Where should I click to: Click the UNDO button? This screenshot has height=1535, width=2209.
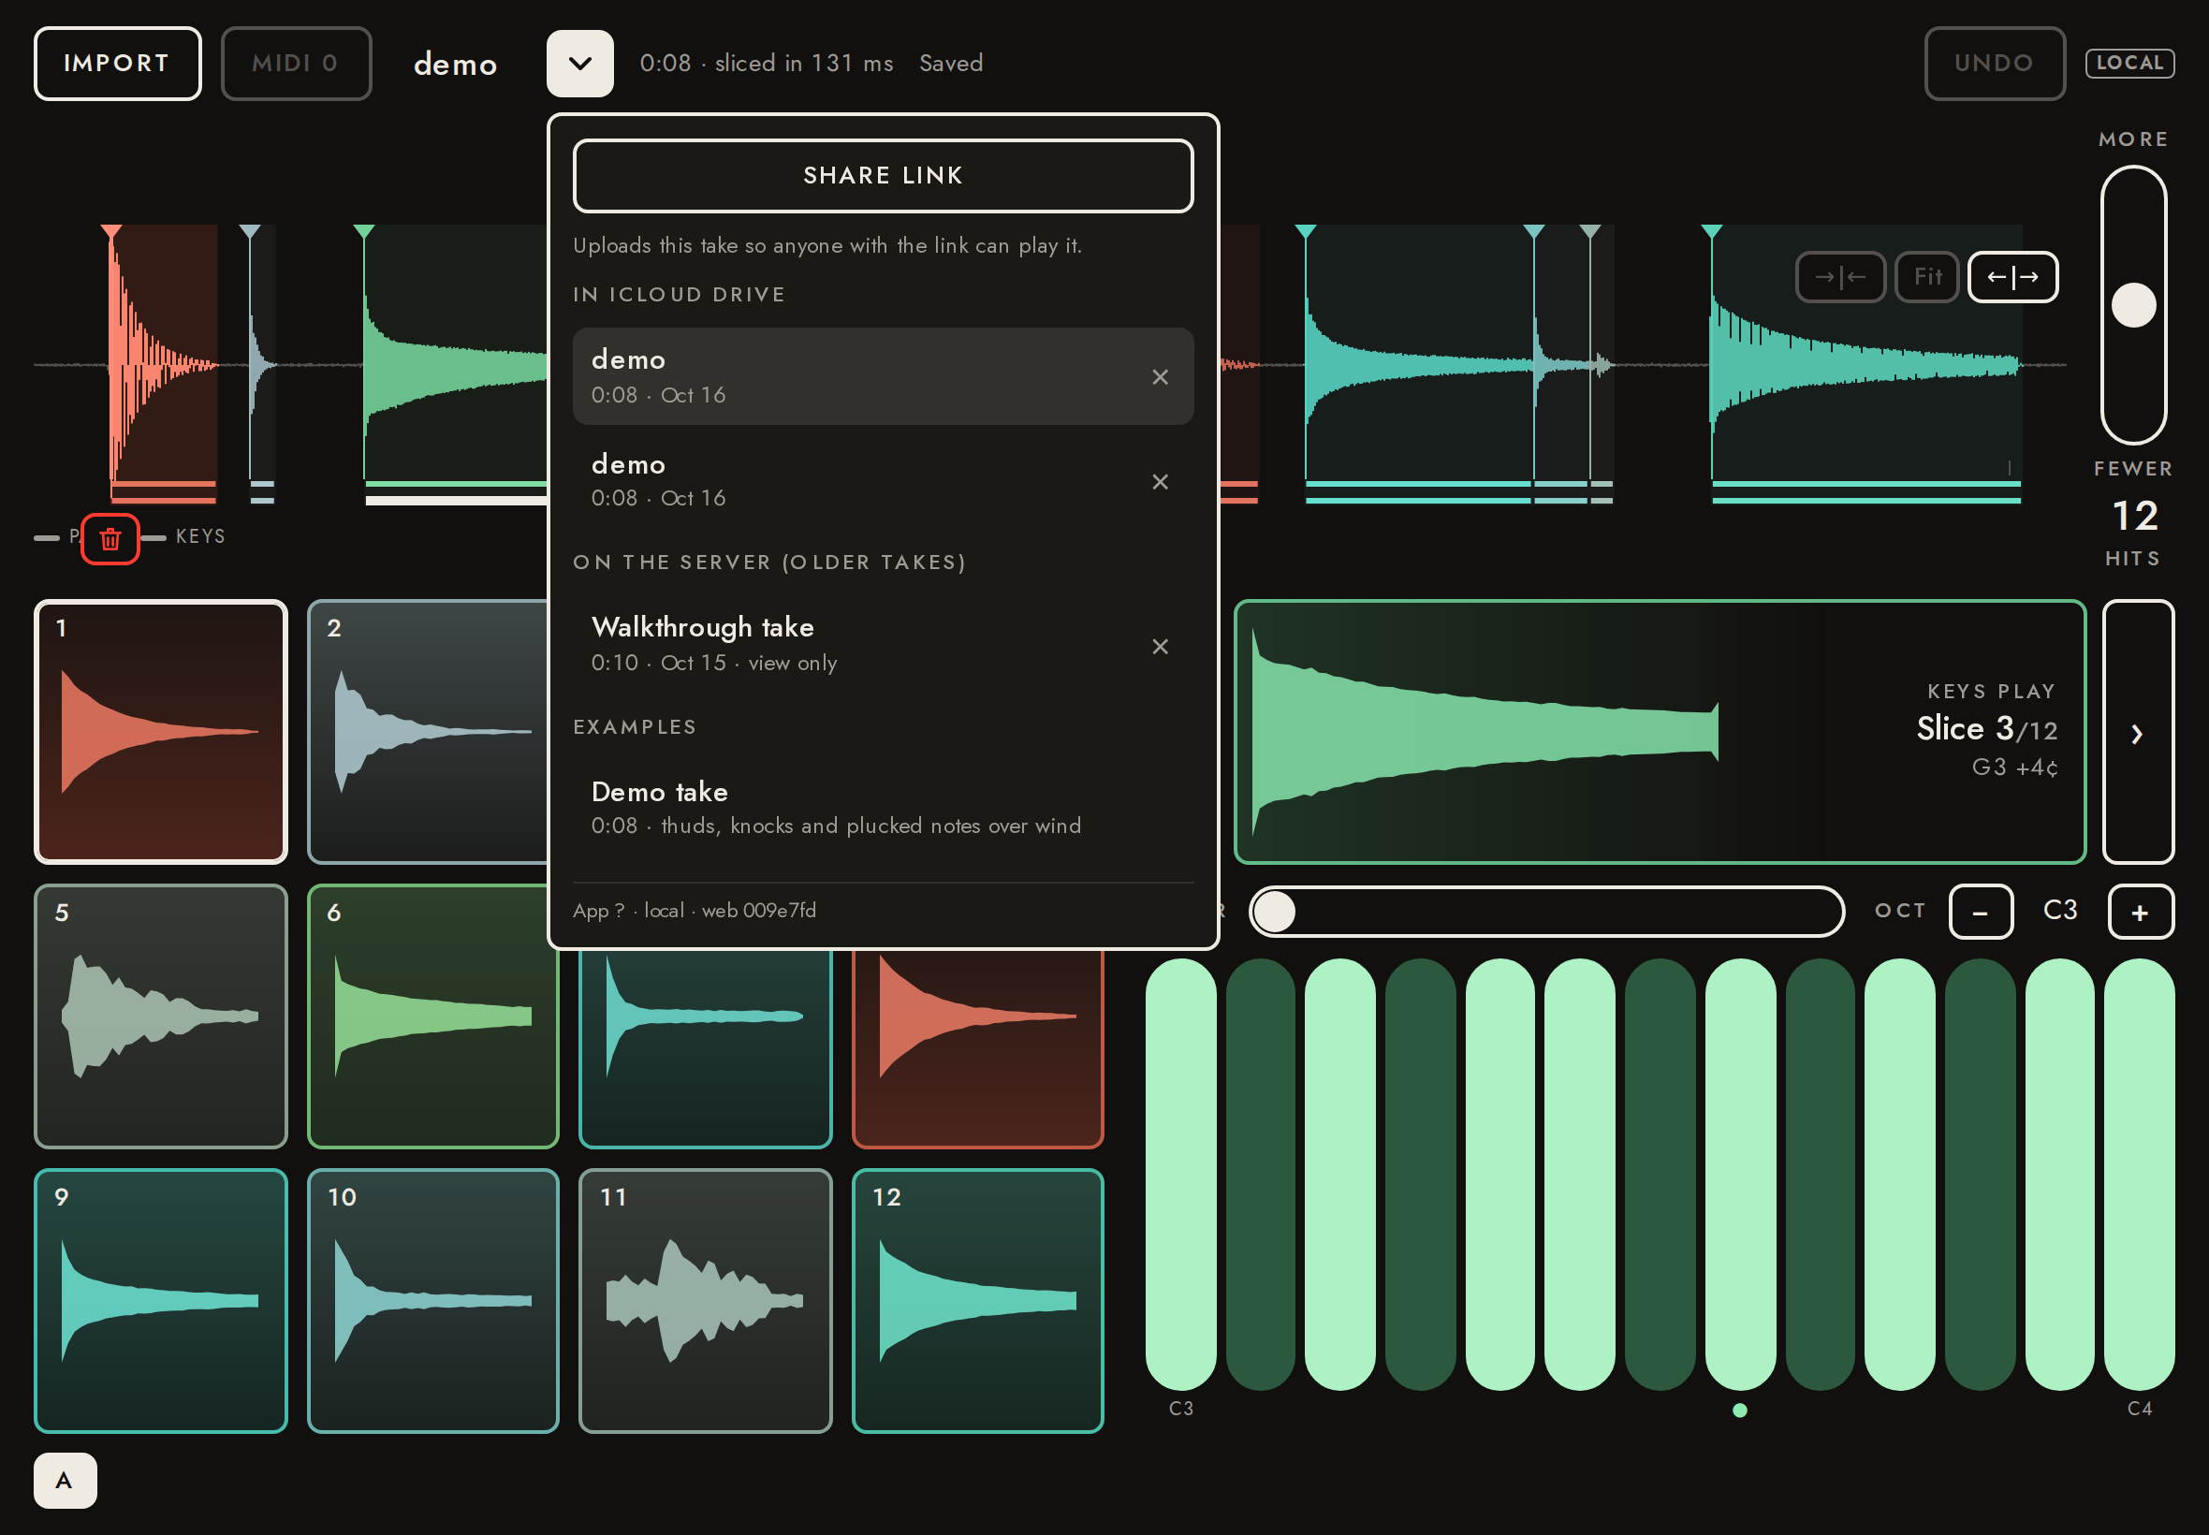click(x=1994, y=64)
